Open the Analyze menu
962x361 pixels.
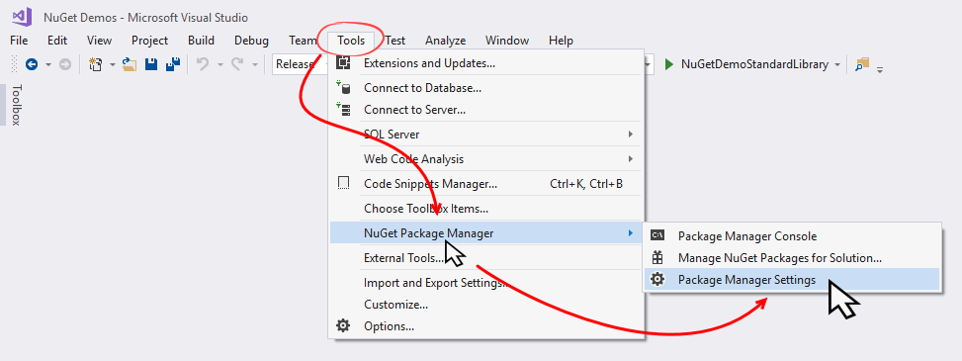coord(446,41)
